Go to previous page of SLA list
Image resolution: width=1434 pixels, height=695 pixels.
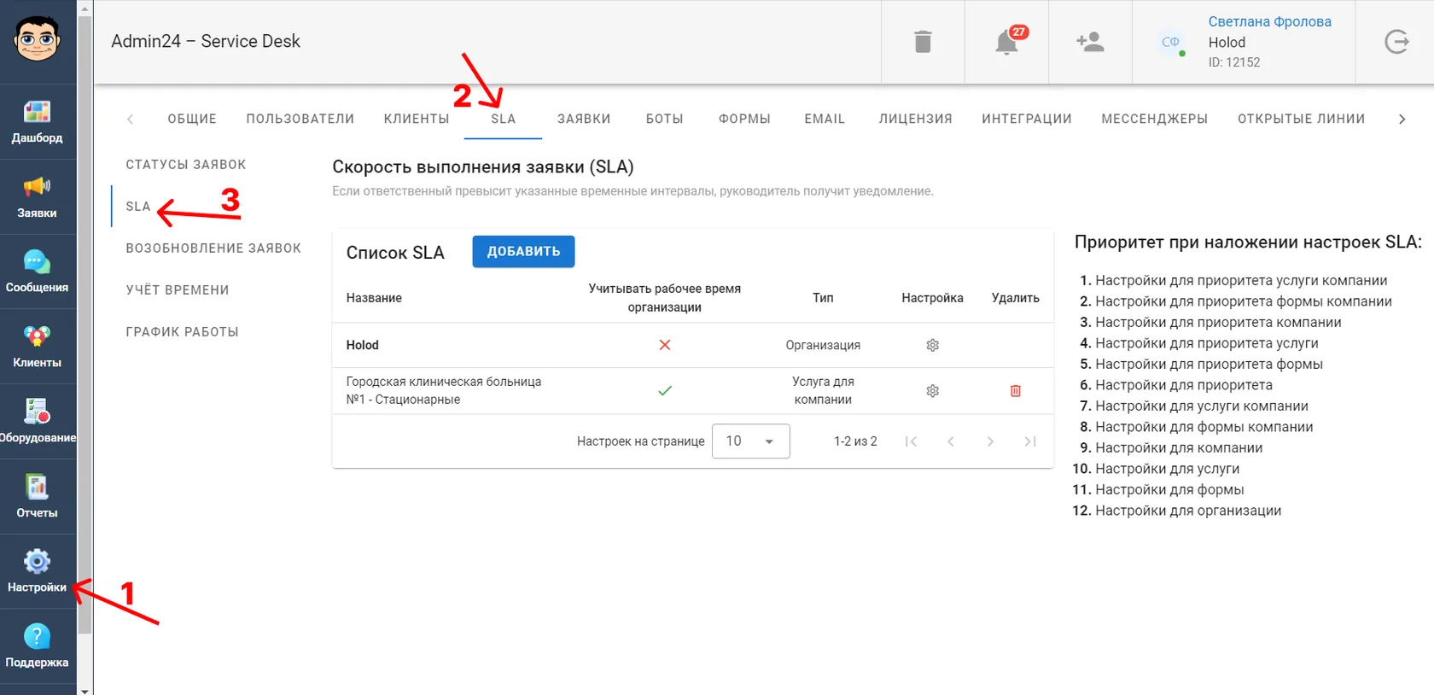(x=950, y=441)
